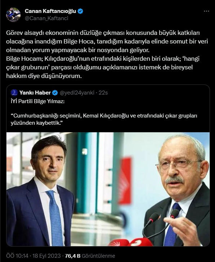This screenshot has height=262, width=215.
Task: Open the @Canan_Kaftanci handle link
Action: point(46,18)
